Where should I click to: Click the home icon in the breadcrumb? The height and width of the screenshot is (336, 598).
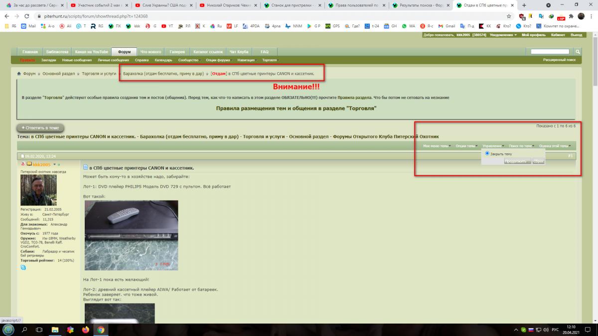(19, 73)
